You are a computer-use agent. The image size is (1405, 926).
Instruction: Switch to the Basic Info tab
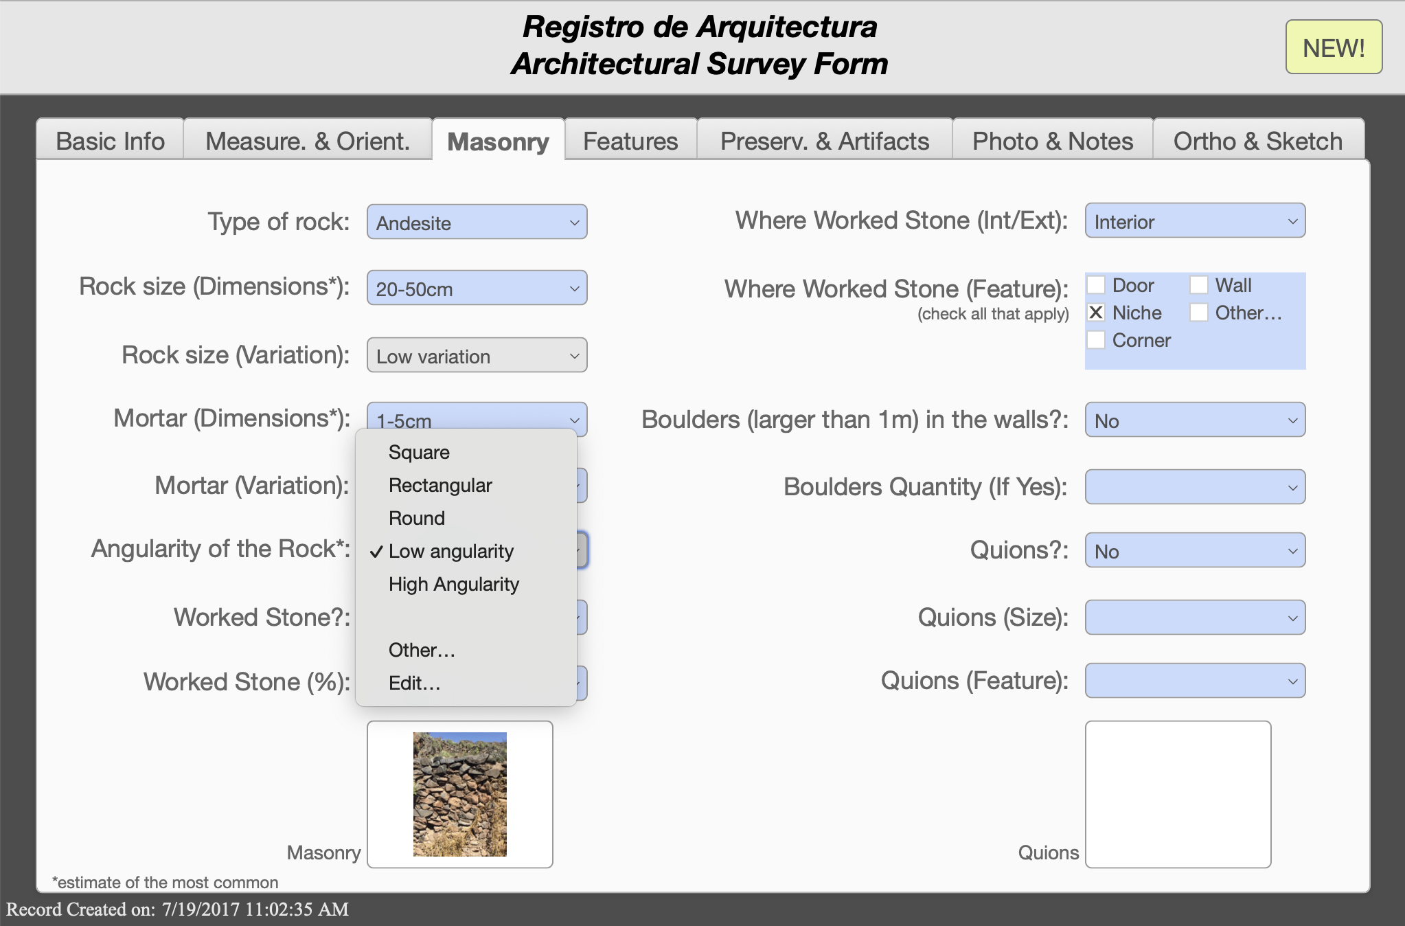(x=110, y=141)
